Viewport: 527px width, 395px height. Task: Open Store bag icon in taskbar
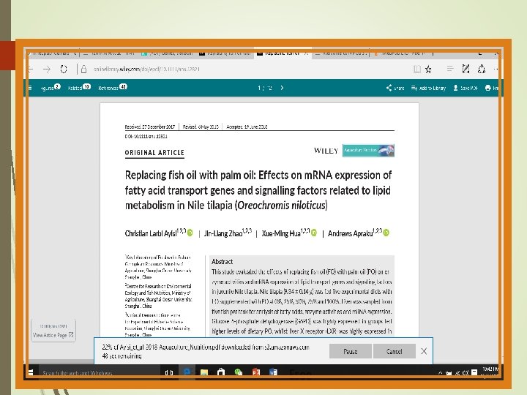[221, 372]
